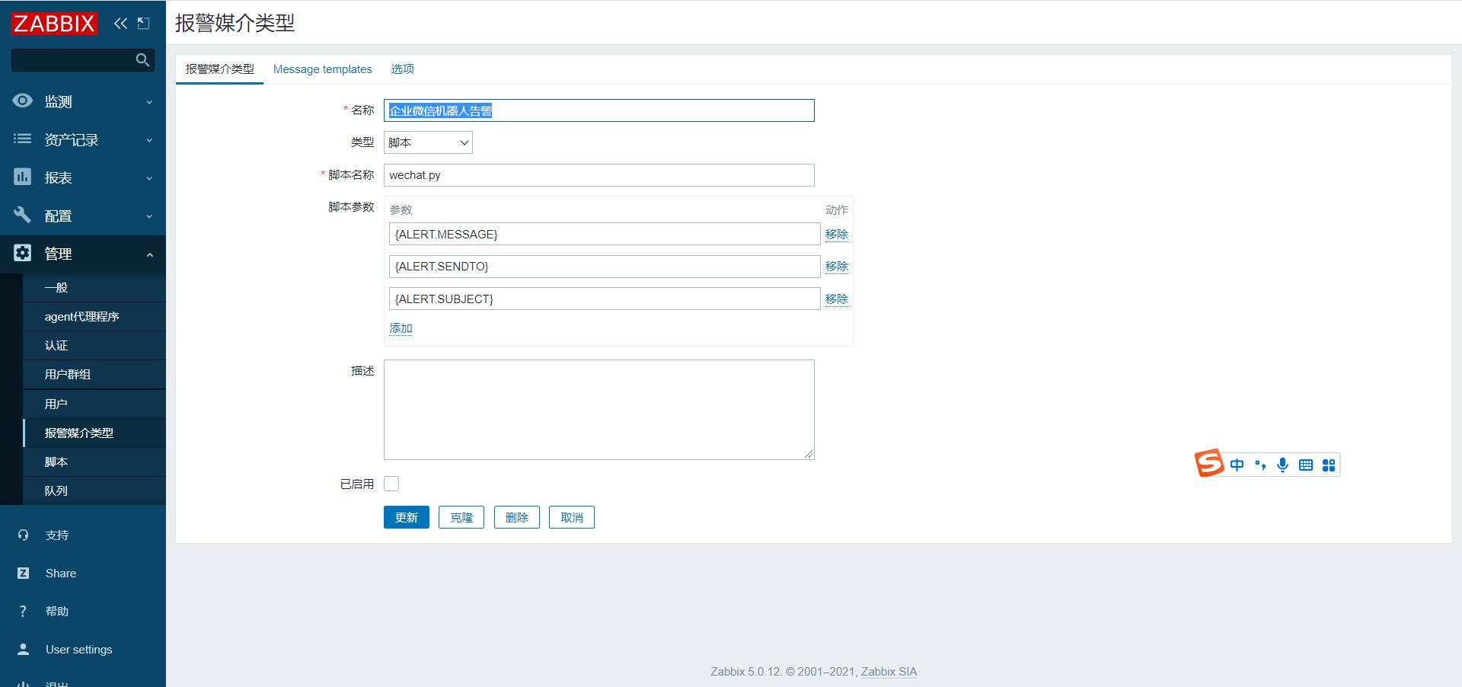Click the list icon for 资产记录
This screenshot has width=1462, height=687.
pyautogui.click(x=23, y=139)
